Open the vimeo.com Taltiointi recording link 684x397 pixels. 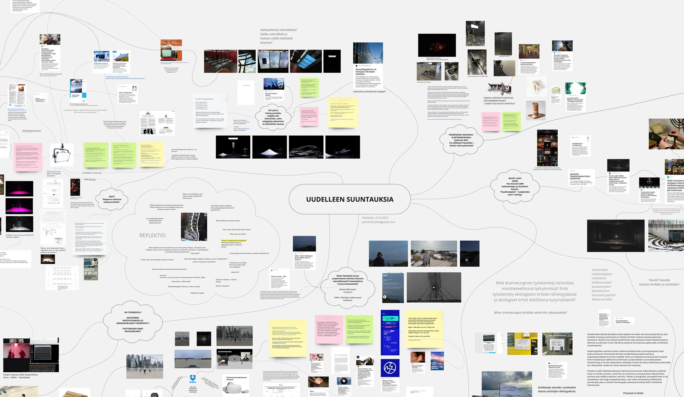click(23, 235)
